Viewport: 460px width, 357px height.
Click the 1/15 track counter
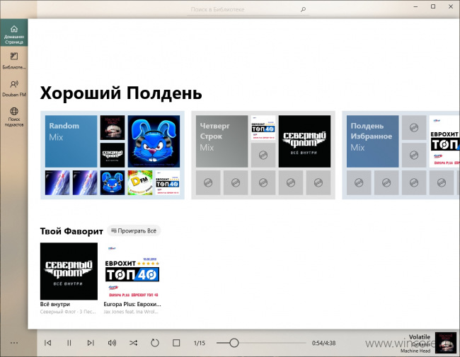pyautogui.click(x=199, y=343)
